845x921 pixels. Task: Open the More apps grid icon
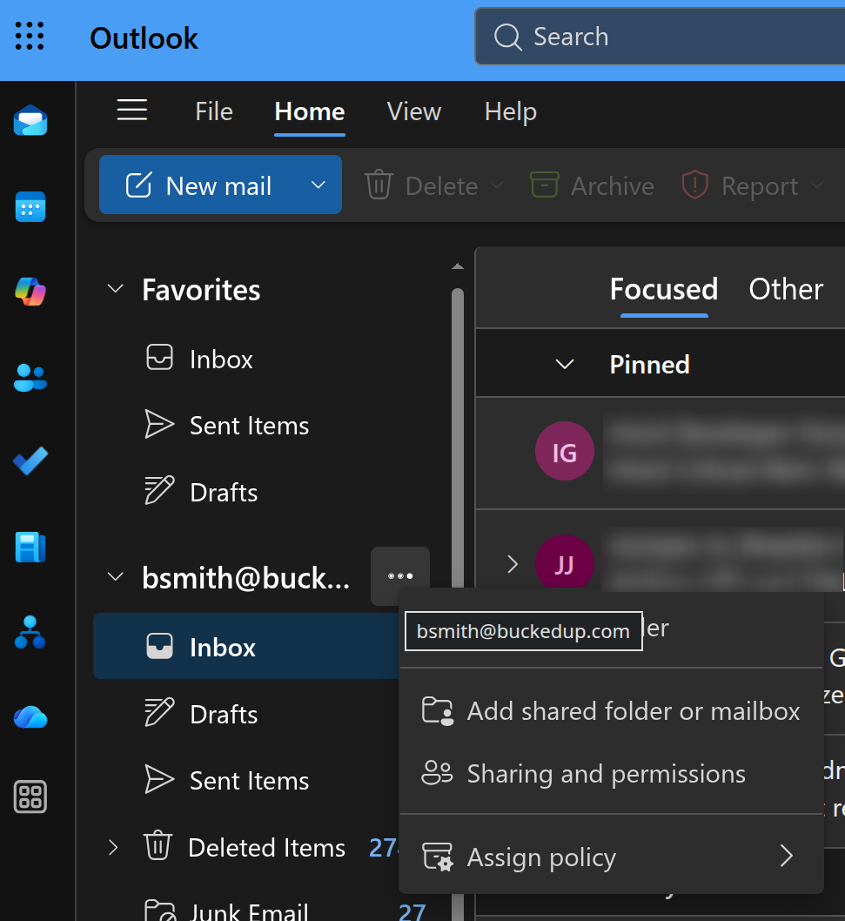[x=30, y=797]
